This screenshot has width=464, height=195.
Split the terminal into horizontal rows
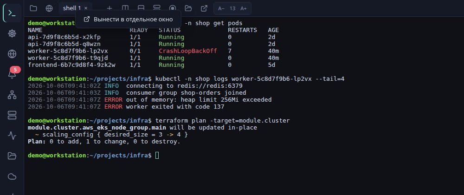(141, 8)
